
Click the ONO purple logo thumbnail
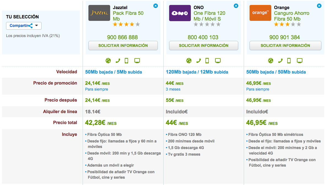point(180,13)
